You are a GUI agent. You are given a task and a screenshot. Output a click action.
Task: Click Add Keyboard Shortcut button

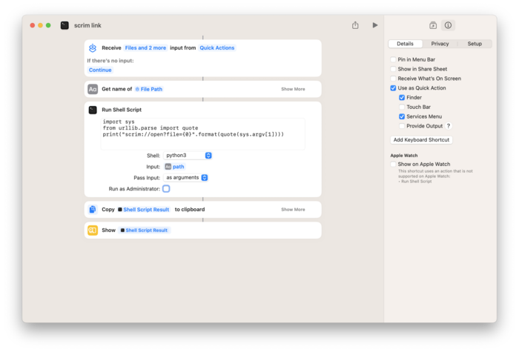(421, 140)
